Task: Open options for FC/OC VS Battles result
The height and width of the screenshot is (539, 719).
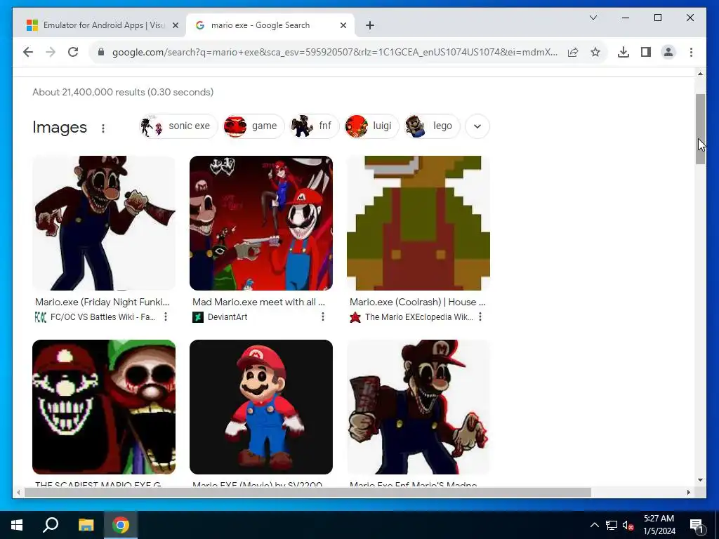Action: click(166, 317)
